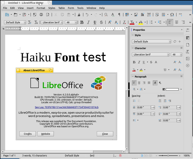Open font color dropdown arrow in toolbar
The image size is (193, 159).
click(136, 22)
